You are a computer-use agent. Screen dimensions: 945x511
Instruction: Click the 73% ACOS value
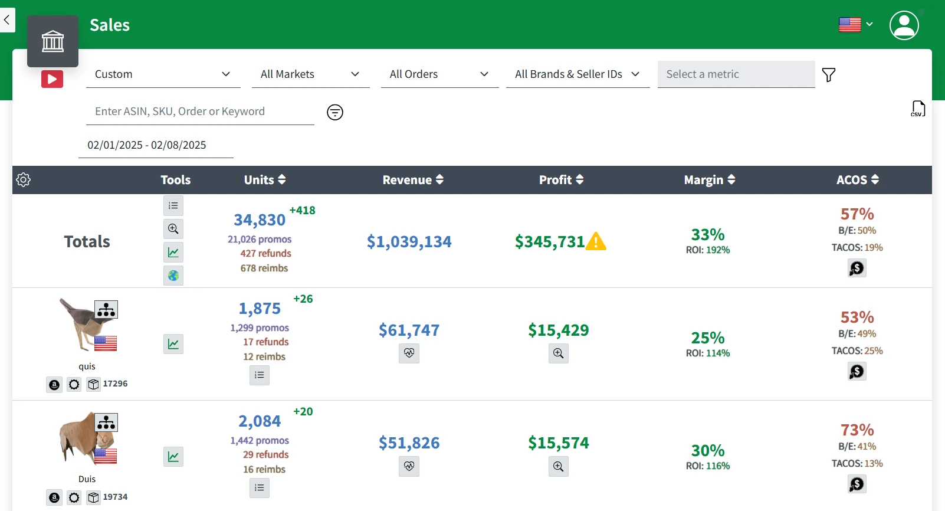click(857, 430)
